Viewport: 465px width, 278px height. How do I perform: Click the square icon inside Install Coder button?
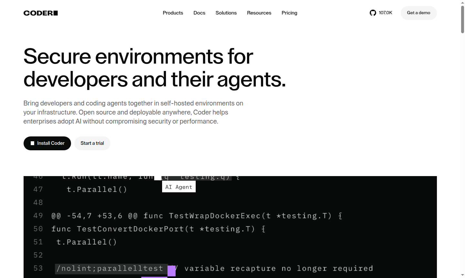pos(32,143)
